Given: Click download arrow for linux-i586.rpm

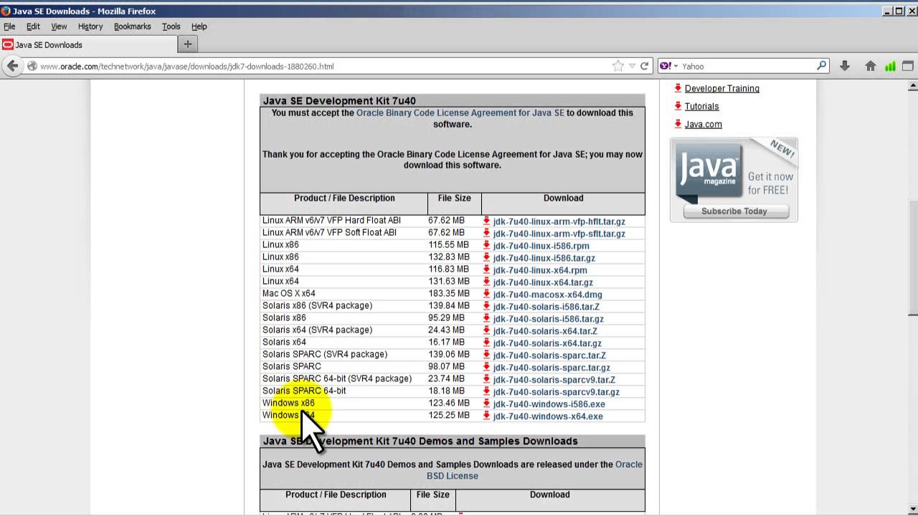Looking at the screenshot, I should pos(486,245).
